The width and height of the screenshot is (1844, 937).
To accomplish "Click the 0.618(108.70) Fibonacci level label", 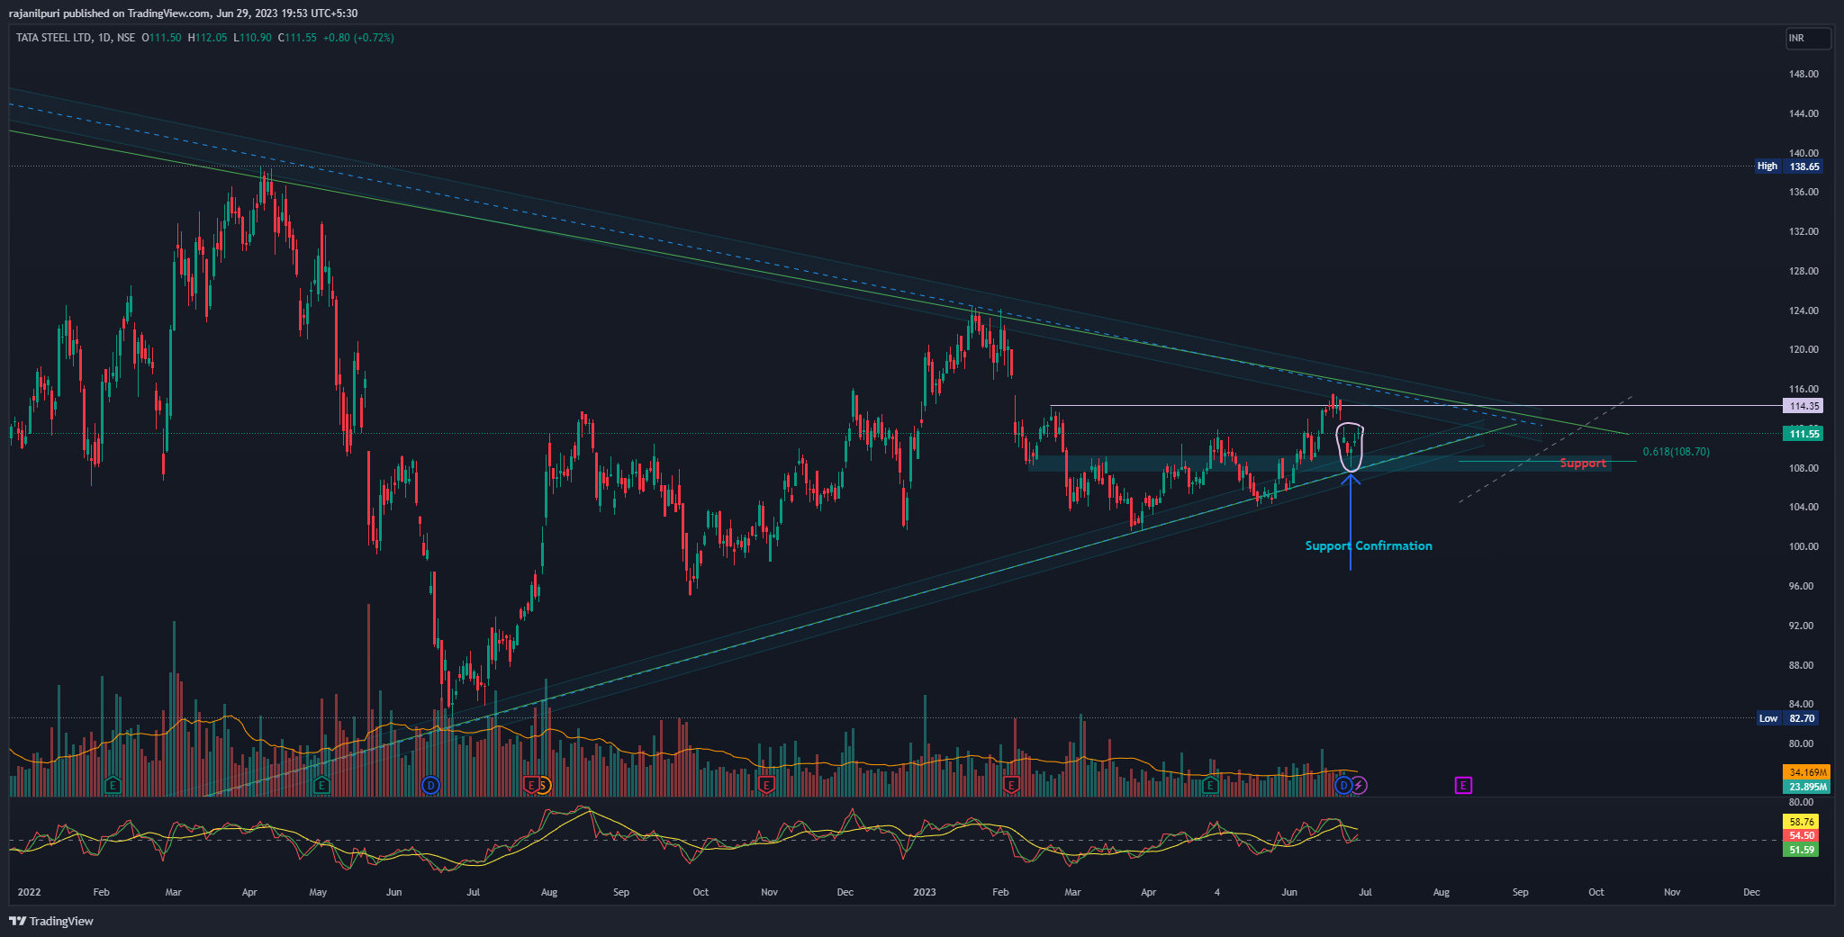I will [1676, 452].
